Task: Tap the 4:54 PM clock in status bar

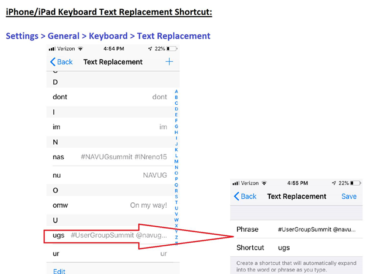Action: point(114,48)
